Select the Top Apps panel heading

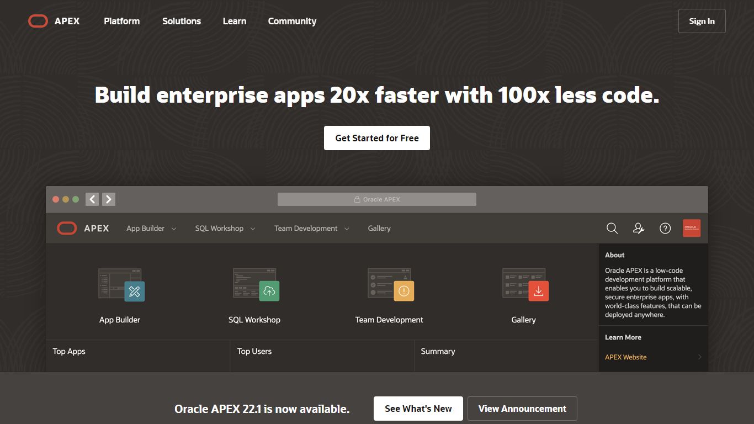click(69, 351)
